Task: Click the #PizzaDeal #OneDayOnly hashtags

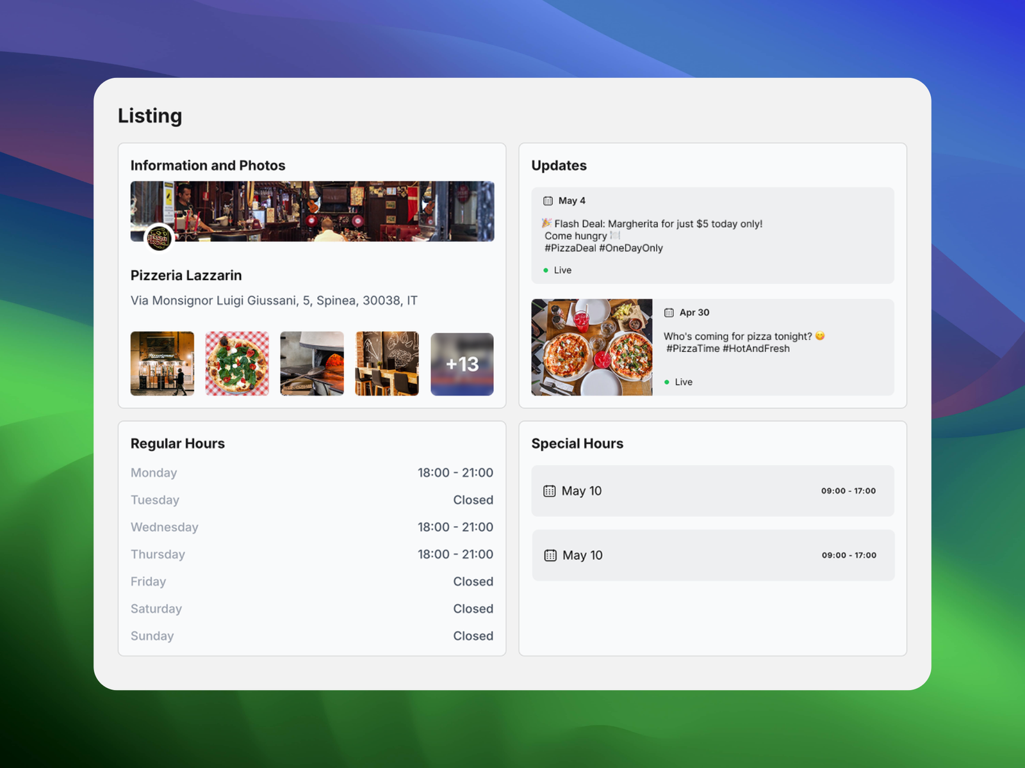Action: pos(603,248)
